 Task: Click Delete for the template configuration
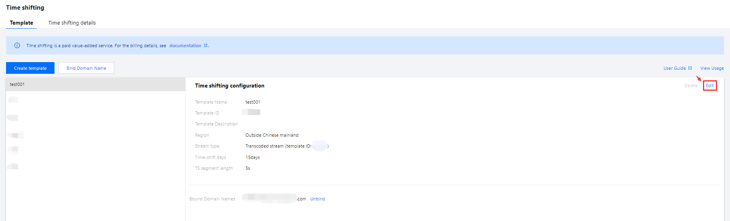pos(690,85)
